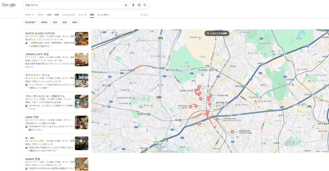329x171 pixels.
Task: Toggle the 安価 filter chip
Action: tap(55, 22)
